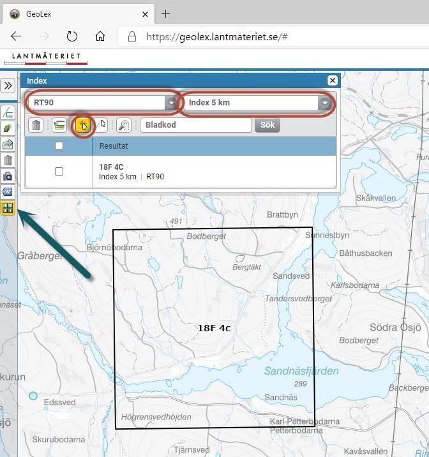Open the map layers tool (green stacked squares)
429x457 pixels.
(8, 128)
